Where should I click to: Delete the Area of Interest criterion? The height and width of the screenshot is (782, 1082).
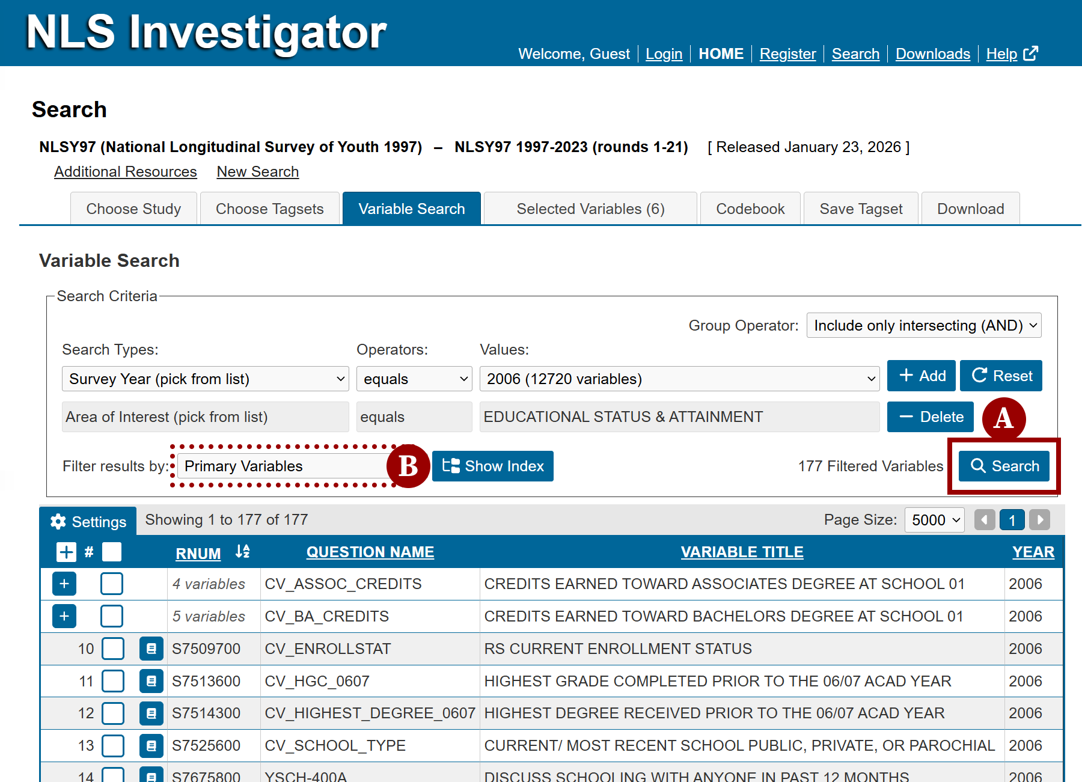pos(931,417)
